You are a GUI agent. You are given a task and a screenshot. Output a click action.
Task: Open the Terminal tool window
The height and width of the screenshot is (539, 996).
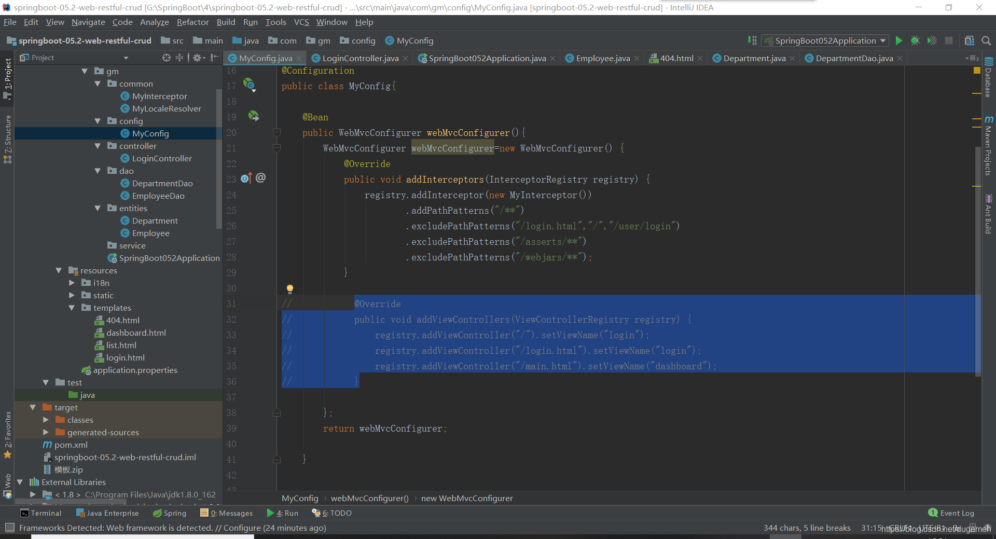pyautogui.click(x=40, y=513)
